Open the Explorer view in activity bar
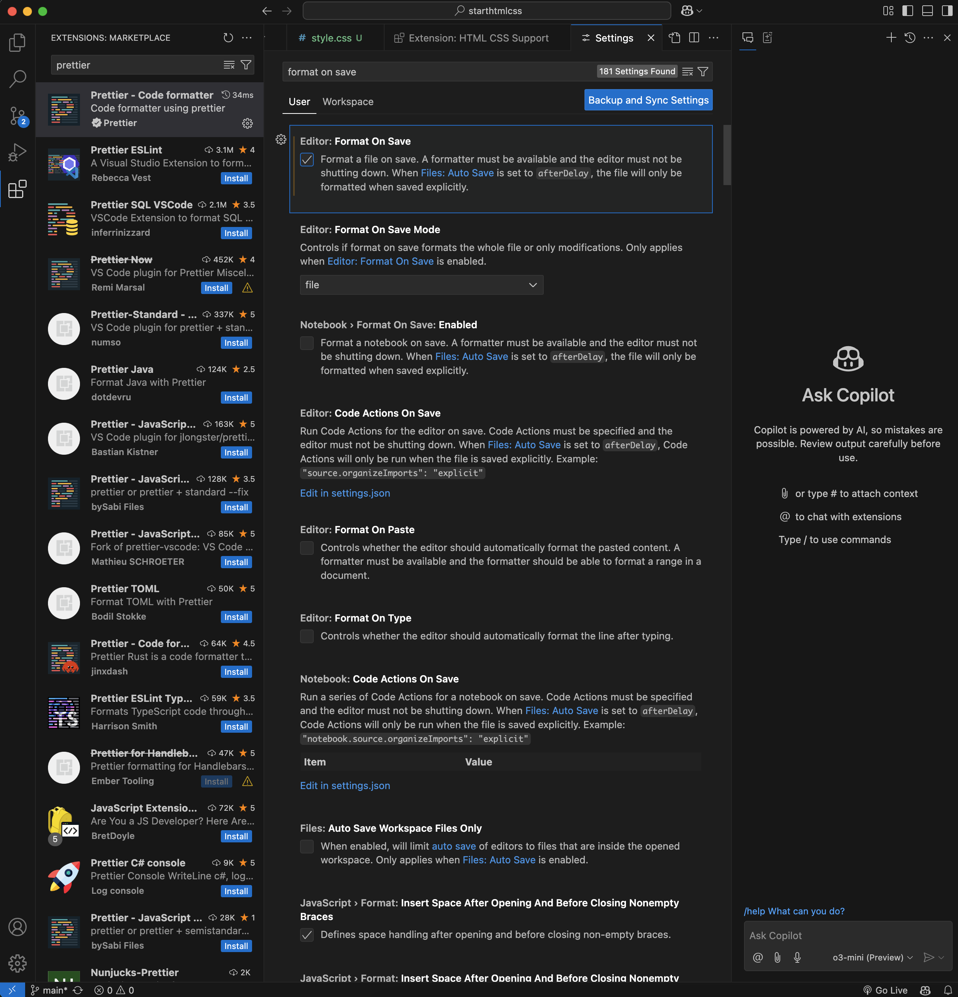 [x=17, y=42]
